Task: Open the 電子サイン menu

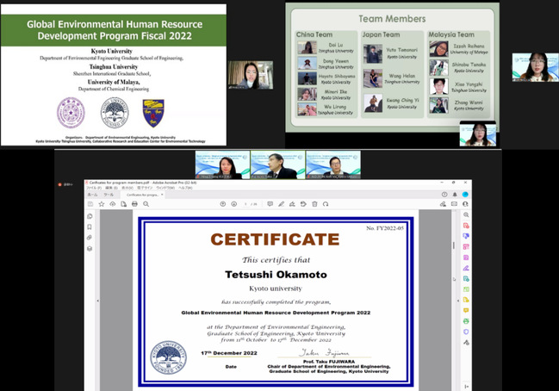Action: click(145, 188)
